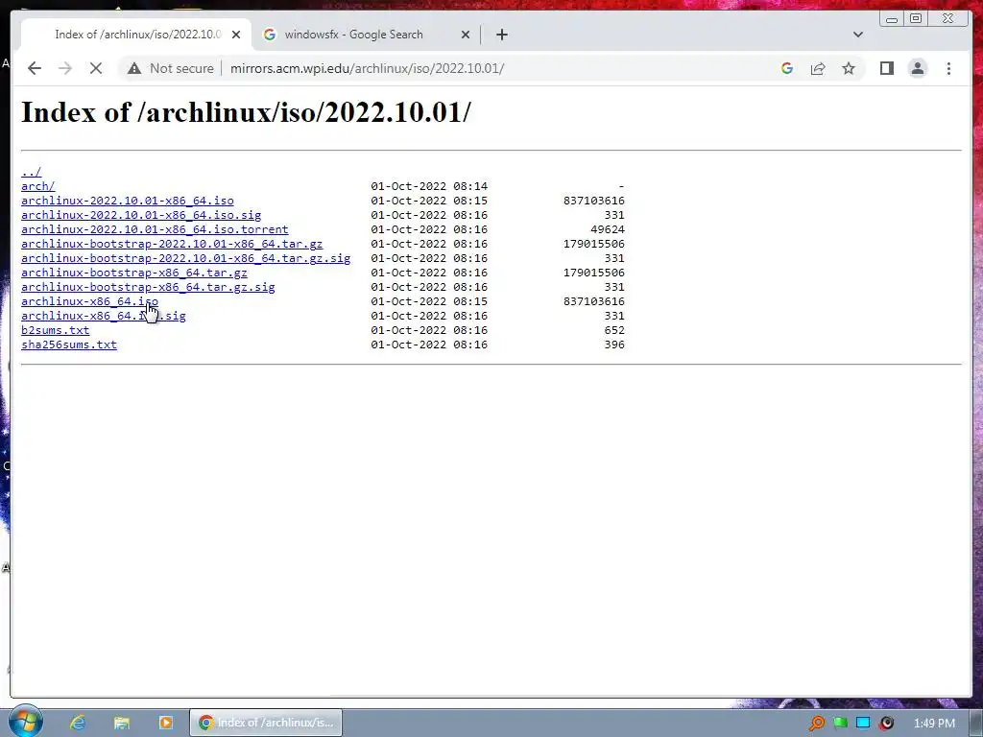Open the b2sums.txt file link
Viewport: 983px width, 737px height.
click(55, 330)
